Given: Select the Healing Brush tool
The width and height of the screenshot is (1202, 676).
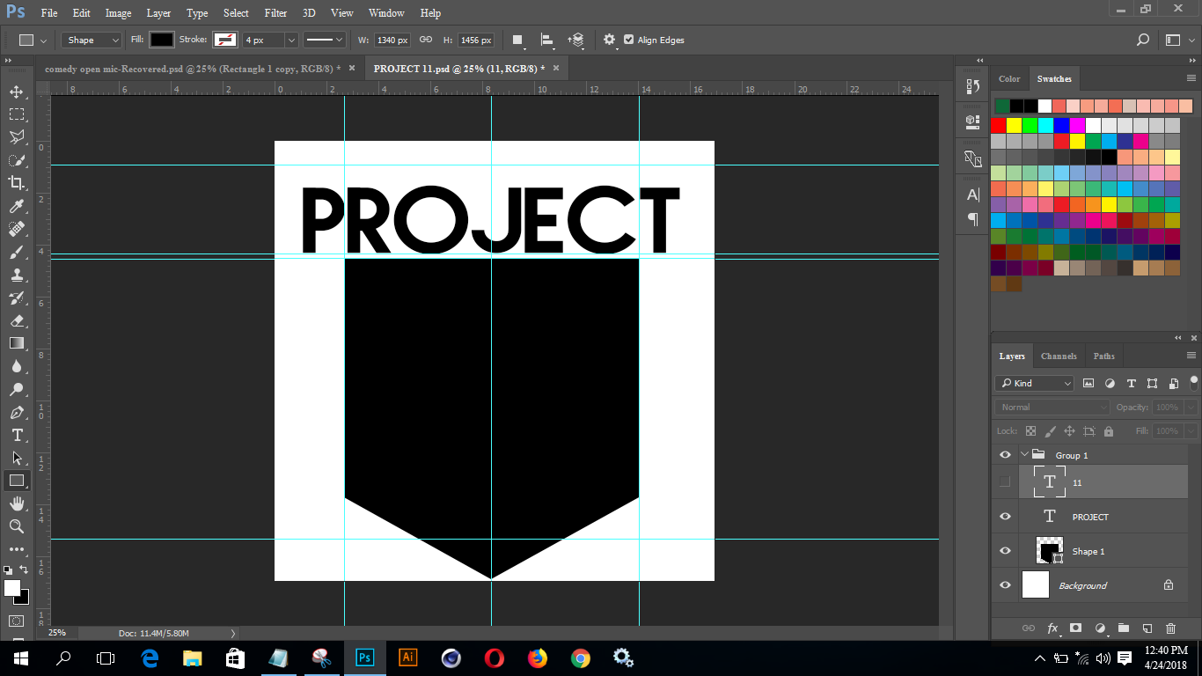Looking at the screenshot, I should pyautogui.click(x=17, y=229).
